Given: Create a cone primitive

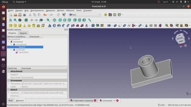Looking at the screenshot, I should pos(24,26).
